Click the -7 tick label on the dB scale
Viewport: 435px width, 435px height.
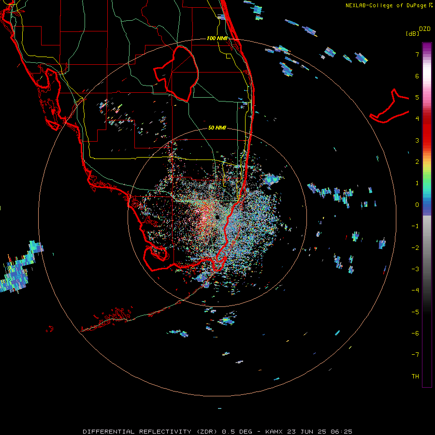415,355
